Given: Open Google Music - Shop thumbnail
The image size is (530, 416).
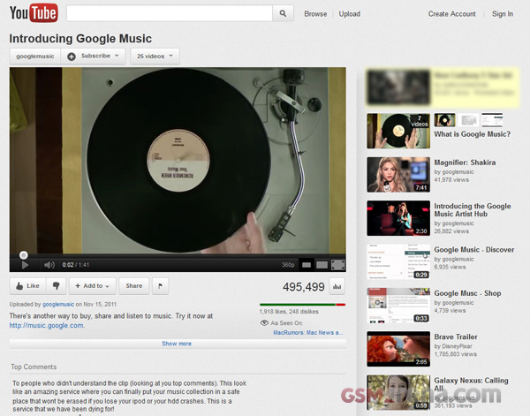Looking at the screenshot, I should pyautogui.click(x=398, y=306).
